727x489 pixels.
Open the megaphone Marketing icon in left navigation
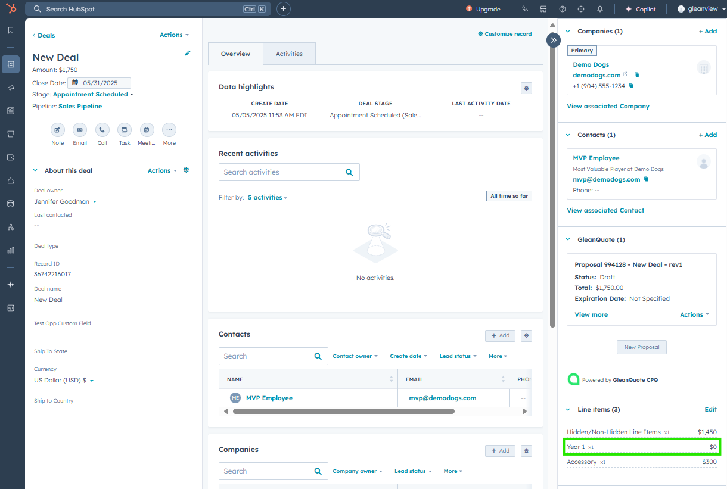[x=11, y=88]
